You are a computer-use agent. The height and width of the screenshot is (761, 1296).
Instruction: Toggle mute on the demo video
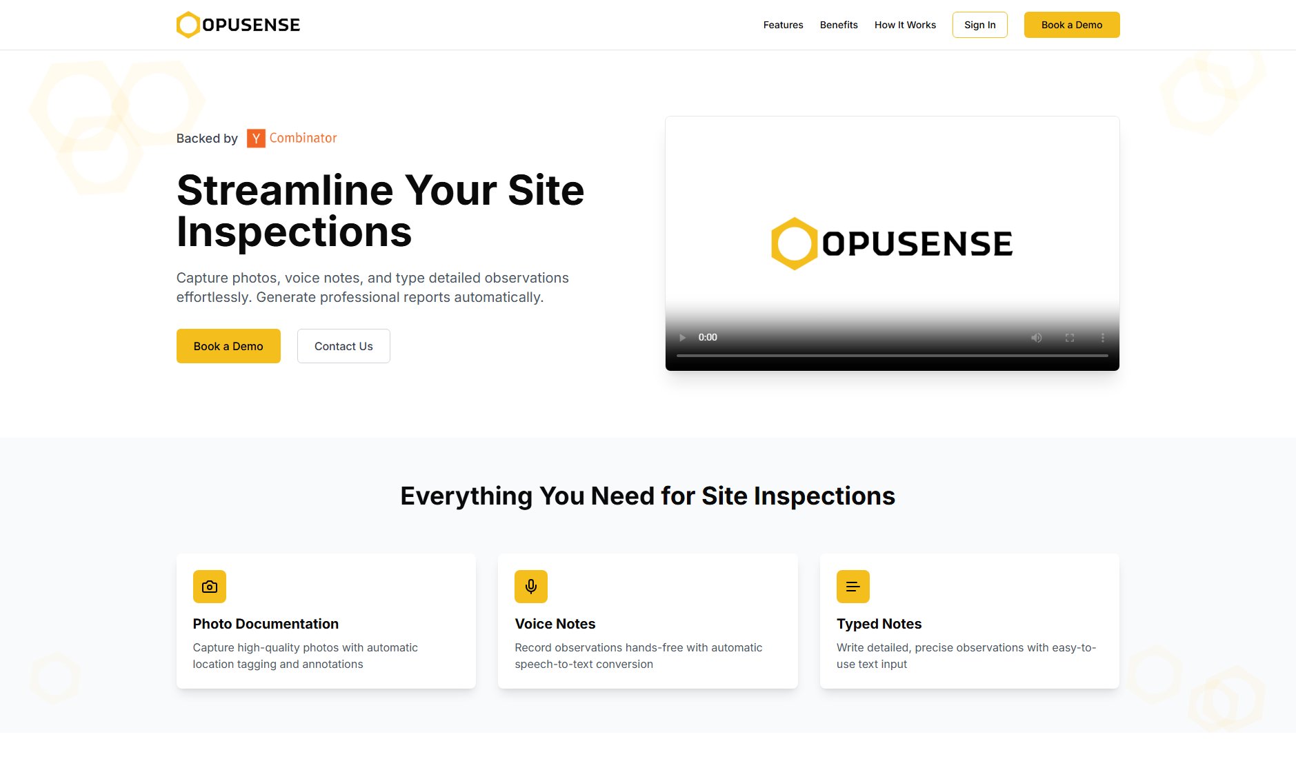pyautogui.click(x=1035, y=337)
